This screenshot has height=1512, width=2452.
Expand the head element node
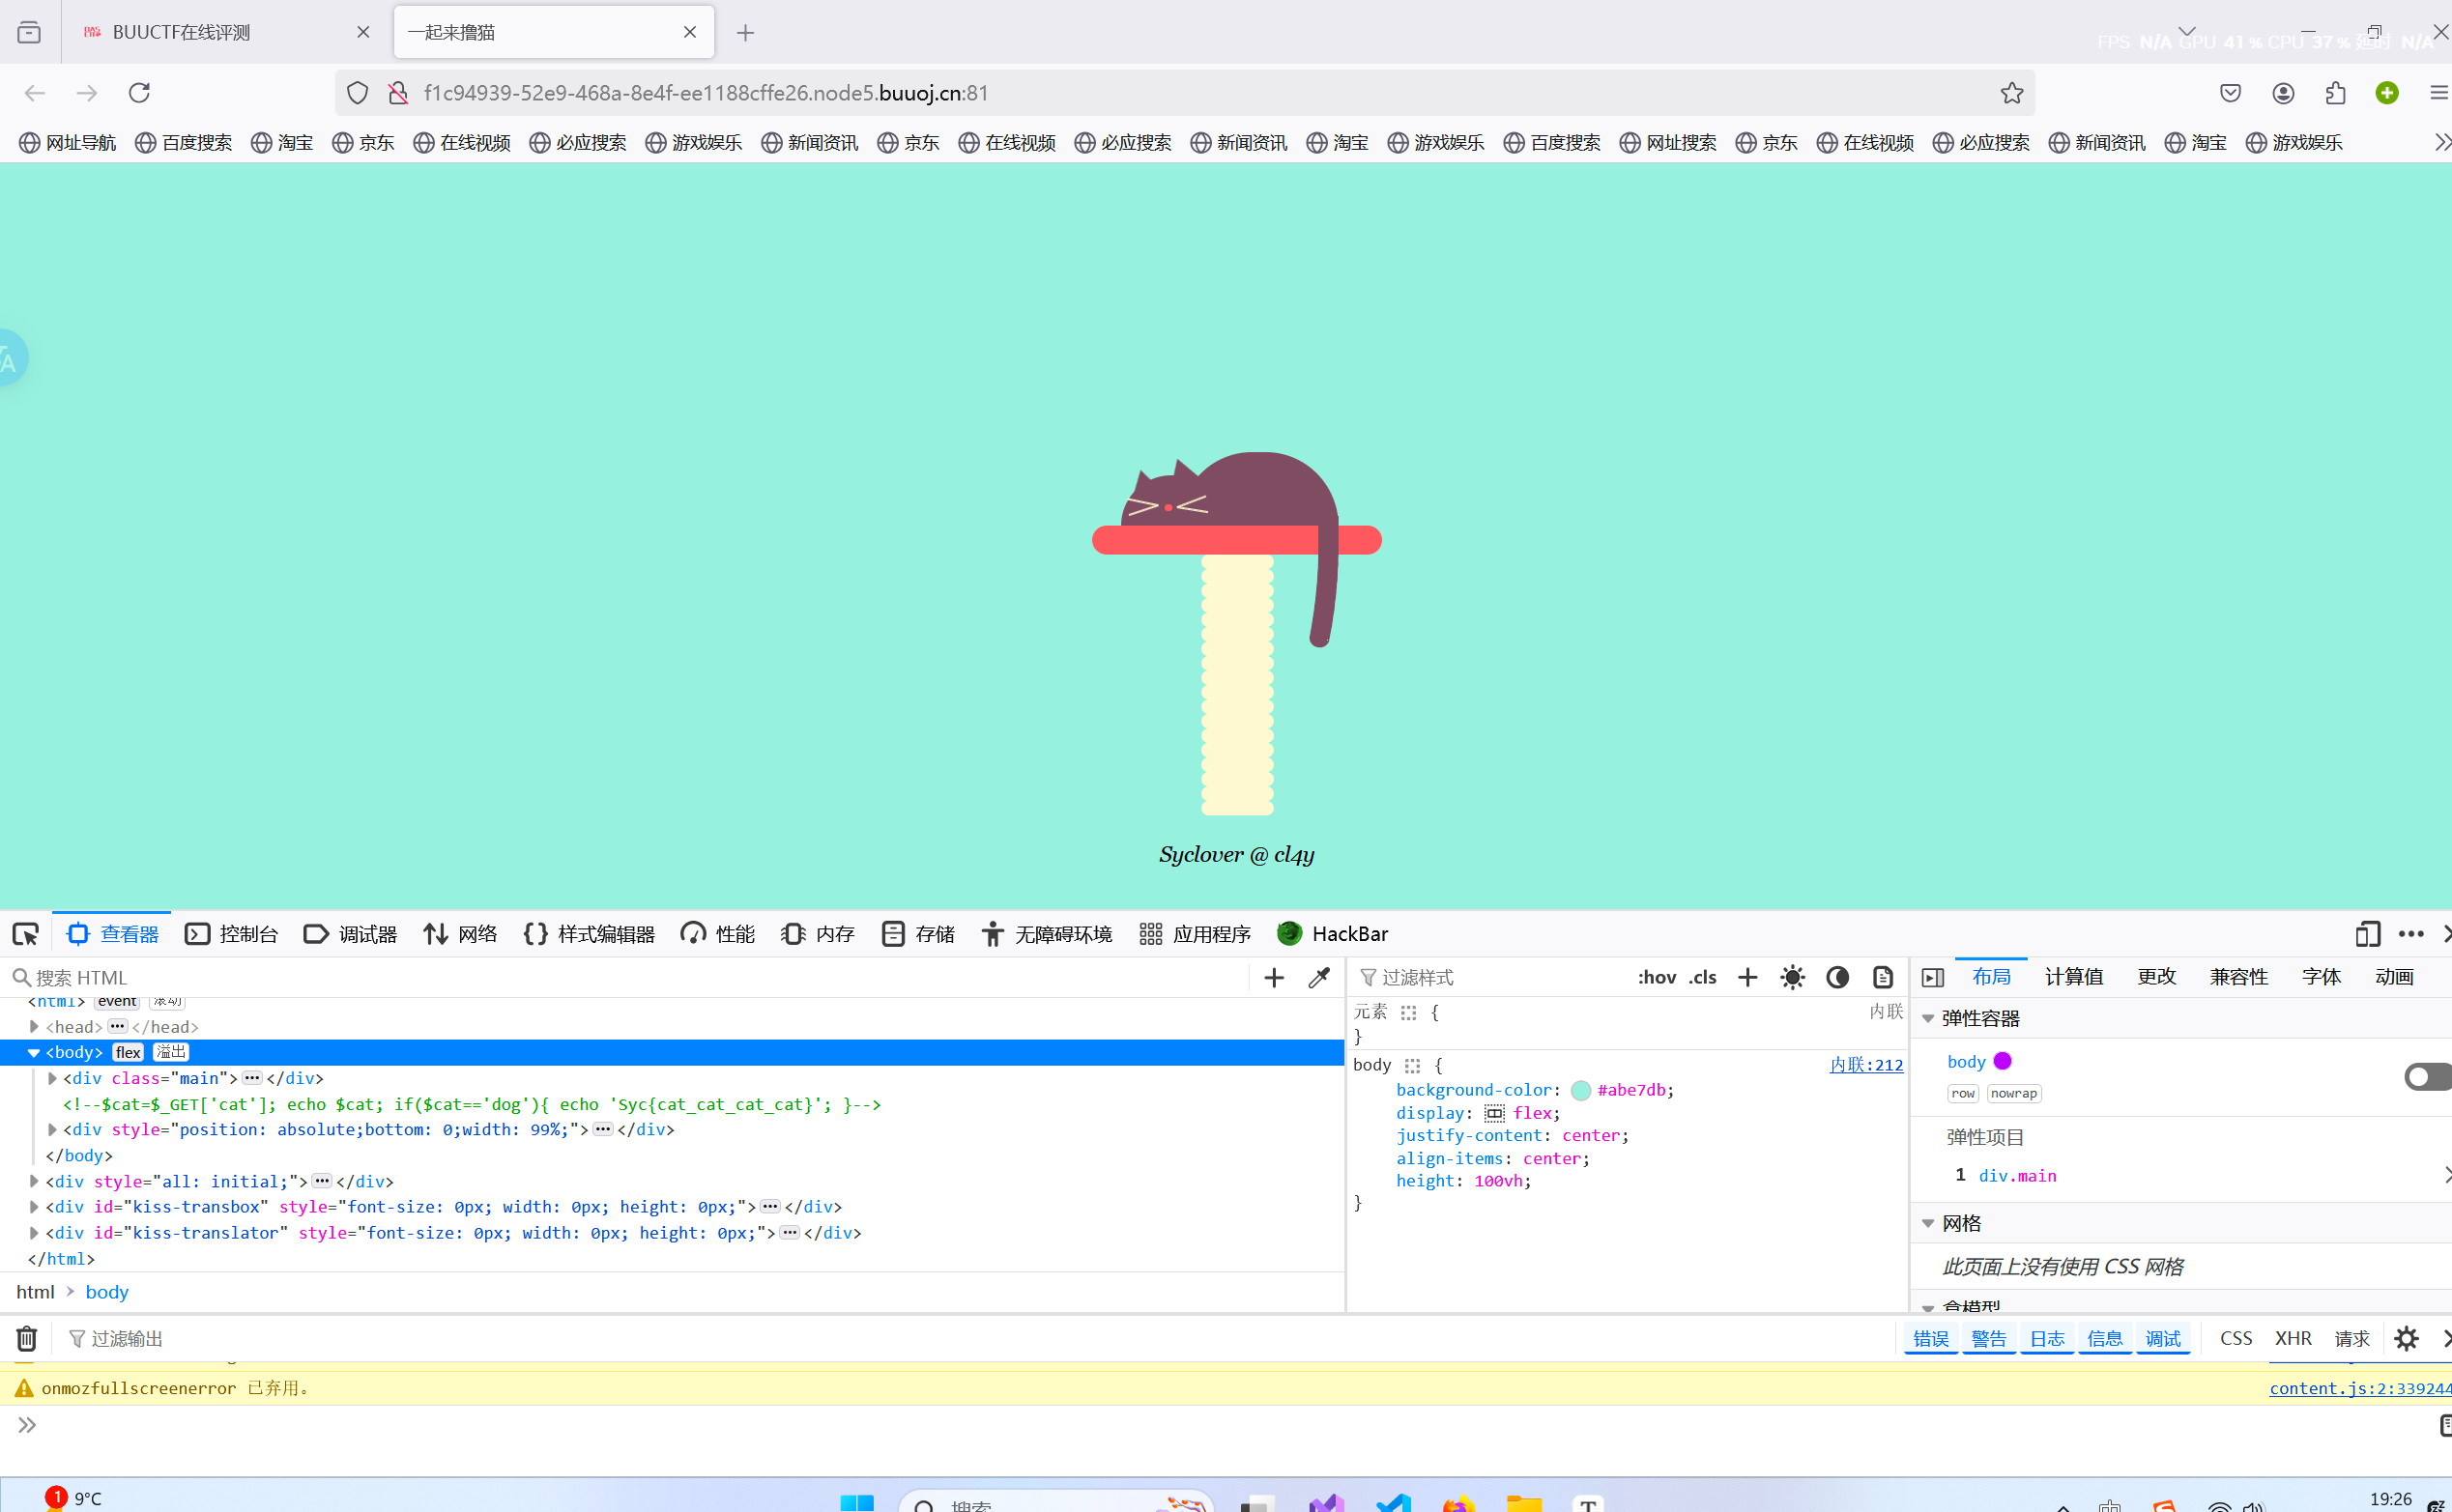[34, 1027]
